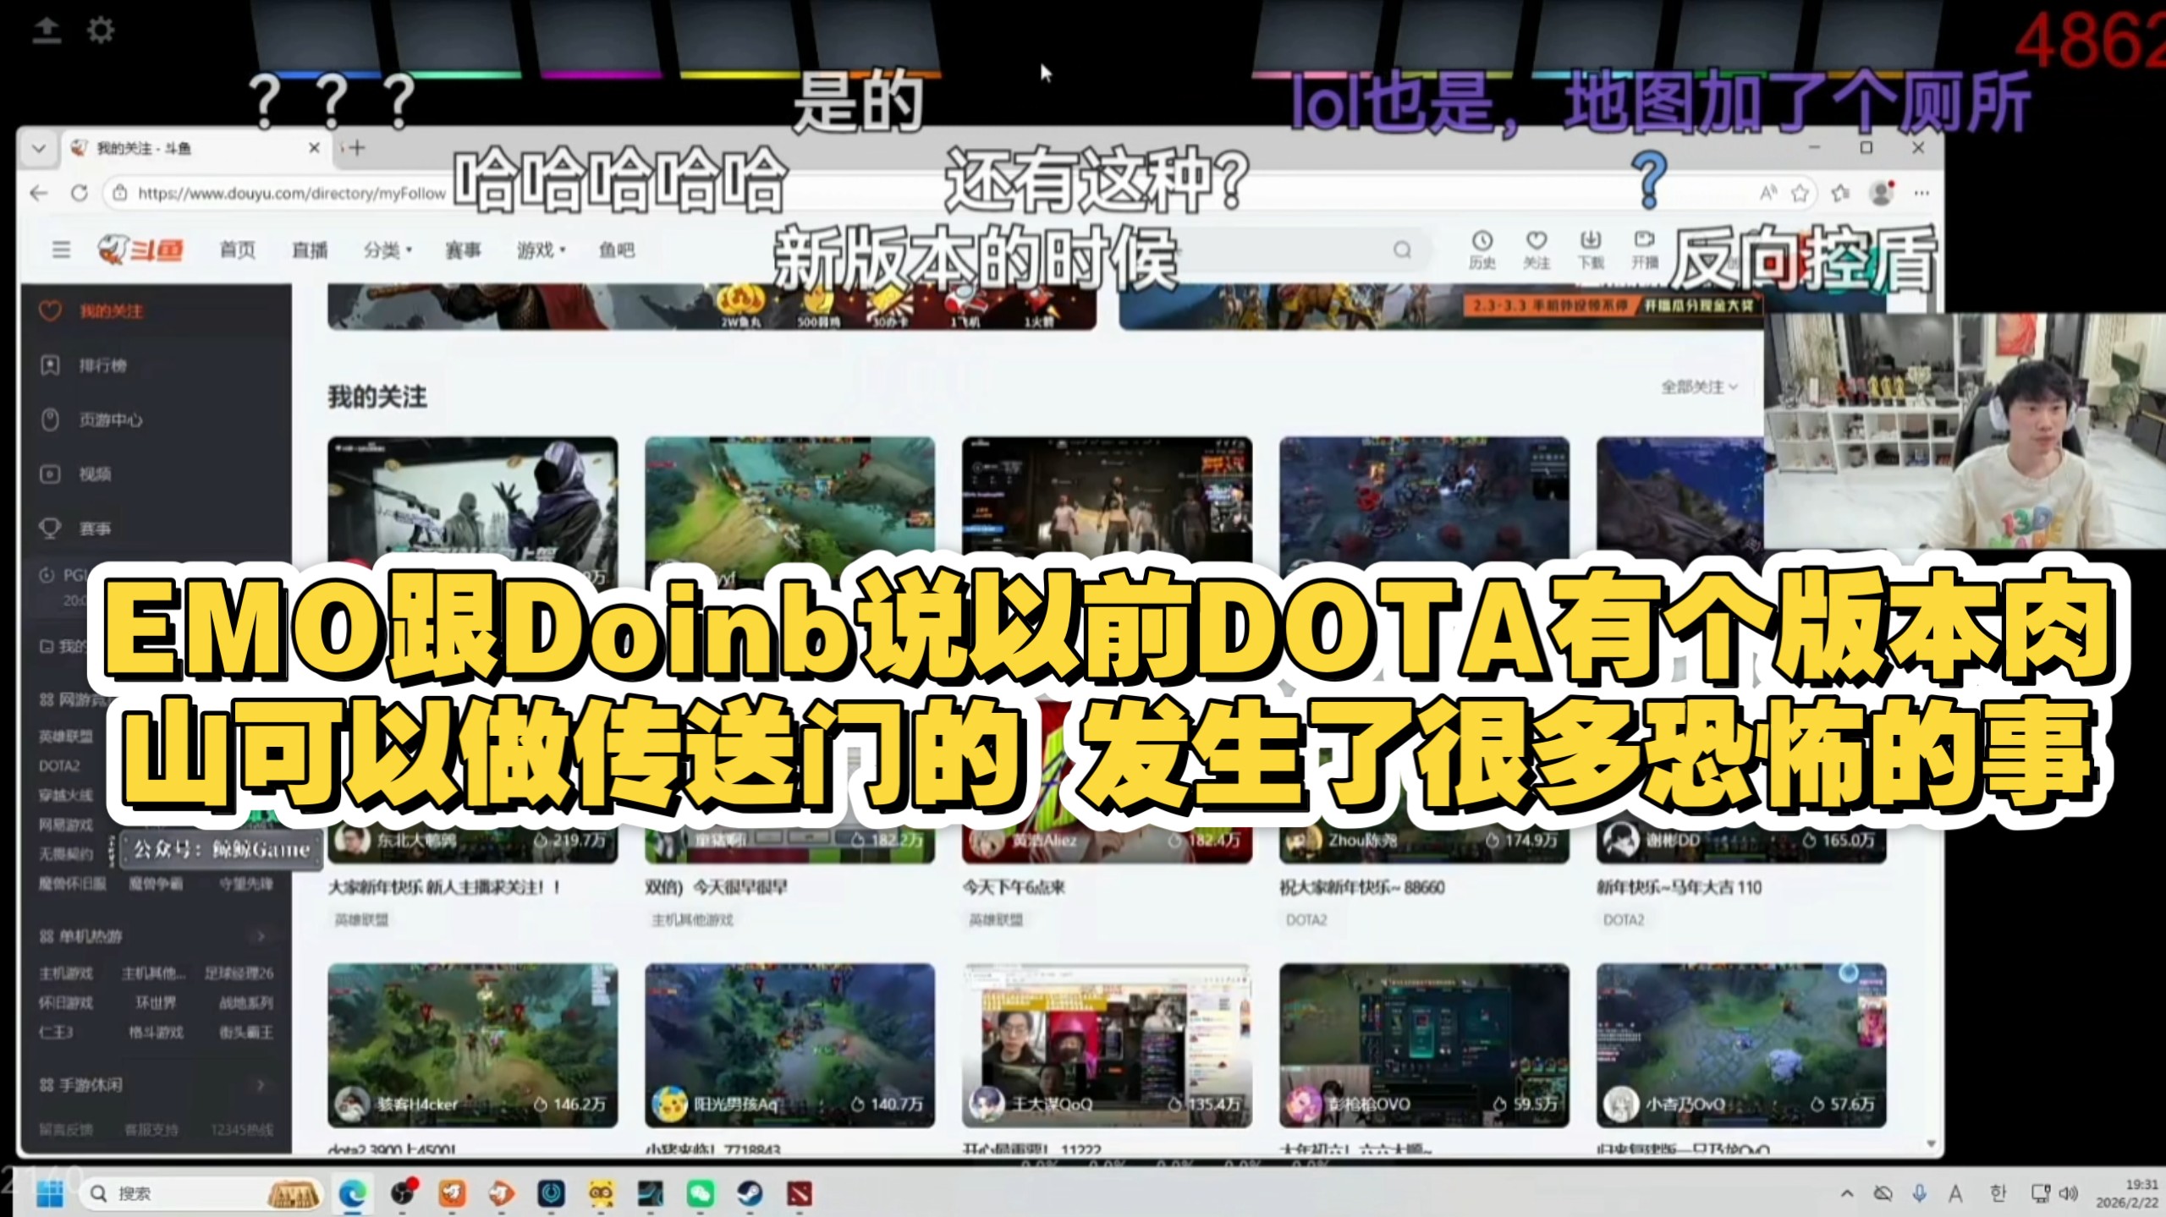The width and height of the screenshot is (2166, 1217).
Task: Click the browser address bar URL
Action: [x=292, y=194]
